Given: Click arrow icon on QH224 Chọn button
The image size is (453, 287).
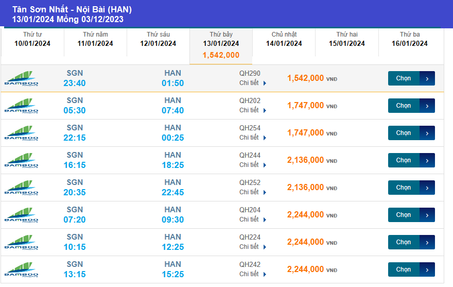Looking at the screenshot, I should pyautogui.click(x=427, y=242).
